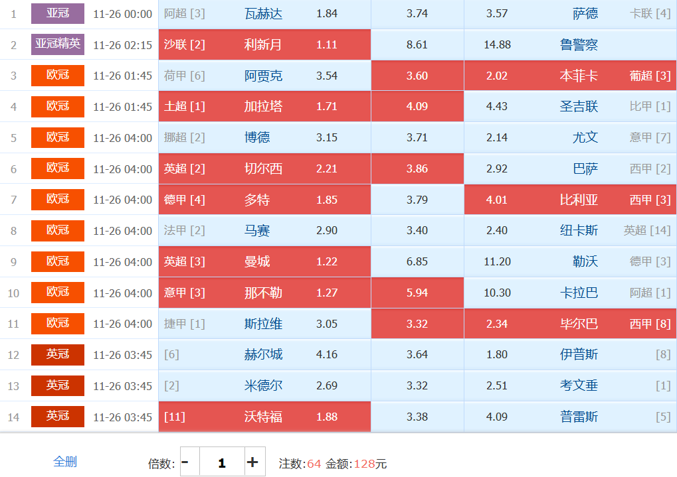Screen dimensions: 677x477
Task: Deselect 利新月 home win odds 1.11
Action: [264, 44]
